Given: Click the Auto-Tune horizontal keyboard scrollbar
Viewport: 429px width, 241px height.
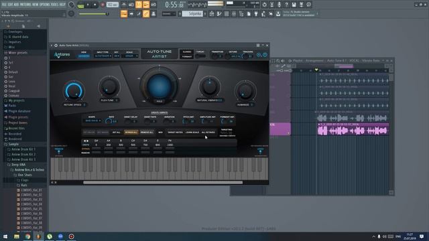Looking at the screenshot, I should (163, 182).
